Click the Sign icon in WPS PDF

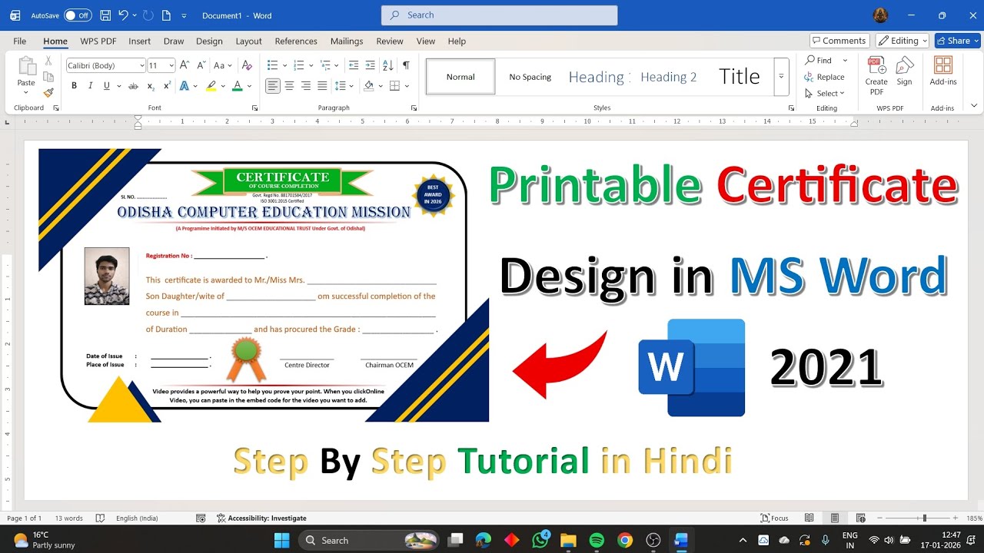pos(904,72)
